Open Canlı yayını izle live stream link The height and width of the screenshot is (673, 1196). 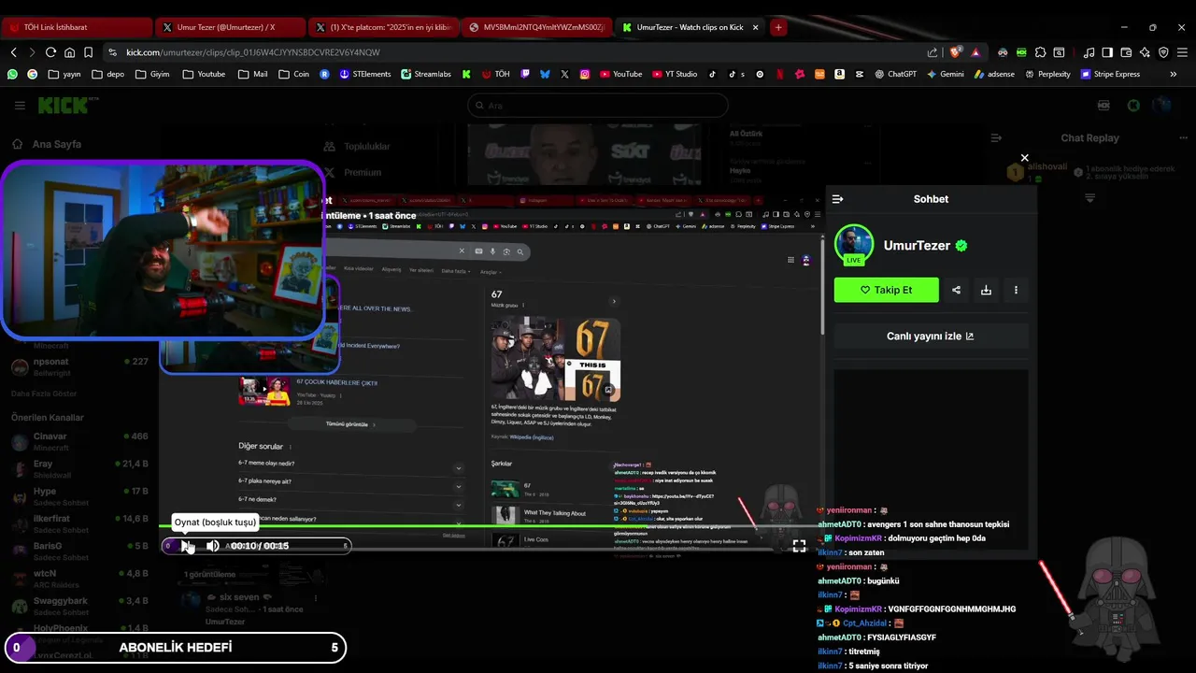pyautogui.click(x=931, y=336)
